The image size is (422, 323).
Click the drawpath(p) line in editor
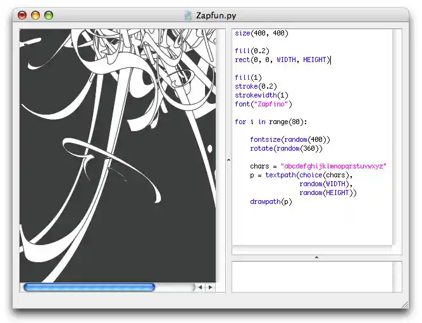click(271, 201)
